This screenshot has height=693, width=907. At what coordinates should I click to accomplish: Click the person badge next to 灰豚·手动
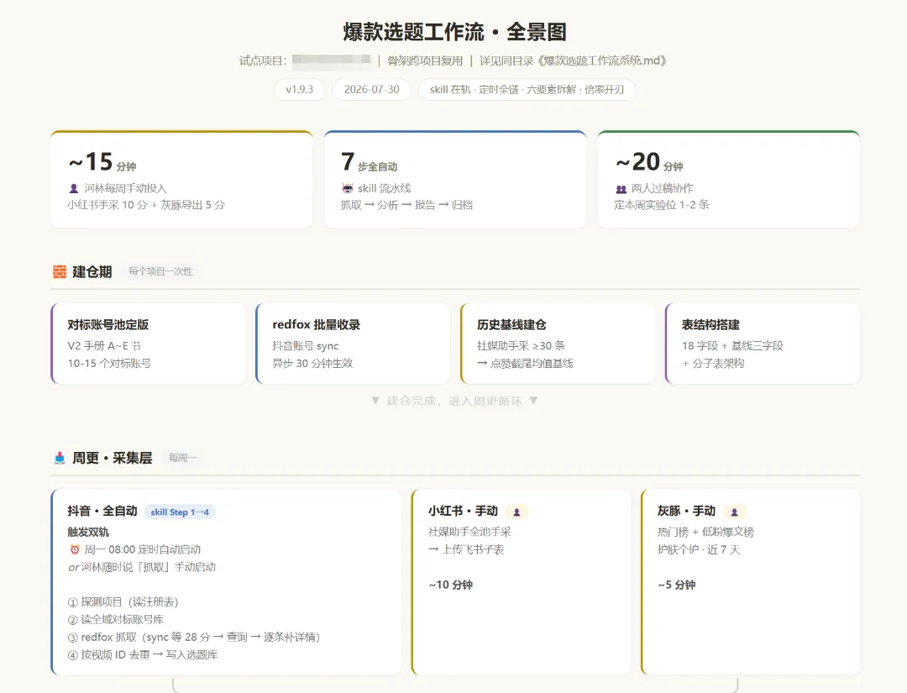point(734,512)
